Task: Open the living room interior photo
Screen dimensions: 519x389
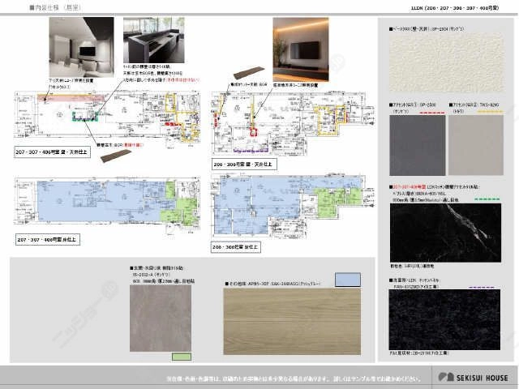Action: (x=81, y=47)
